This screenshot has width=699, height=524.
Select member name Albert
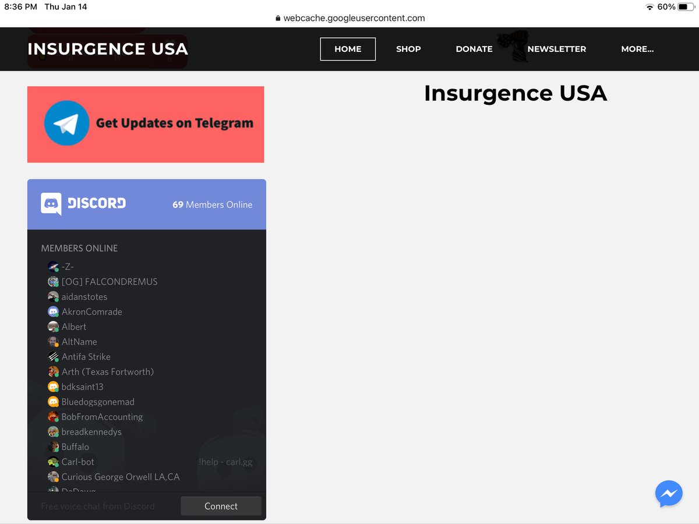(74, 327)
